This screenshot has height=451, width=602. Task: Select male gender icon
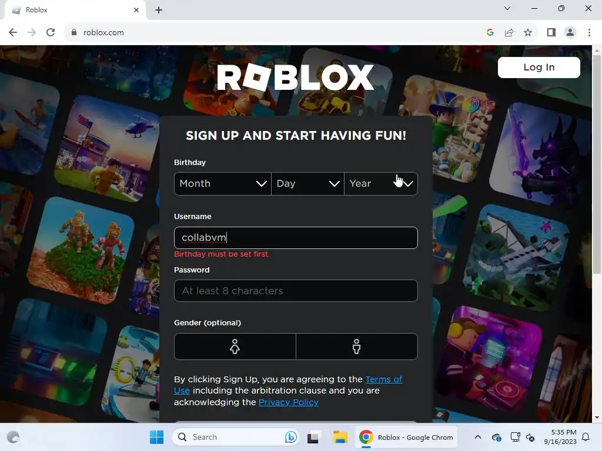(x=357, y=346)
